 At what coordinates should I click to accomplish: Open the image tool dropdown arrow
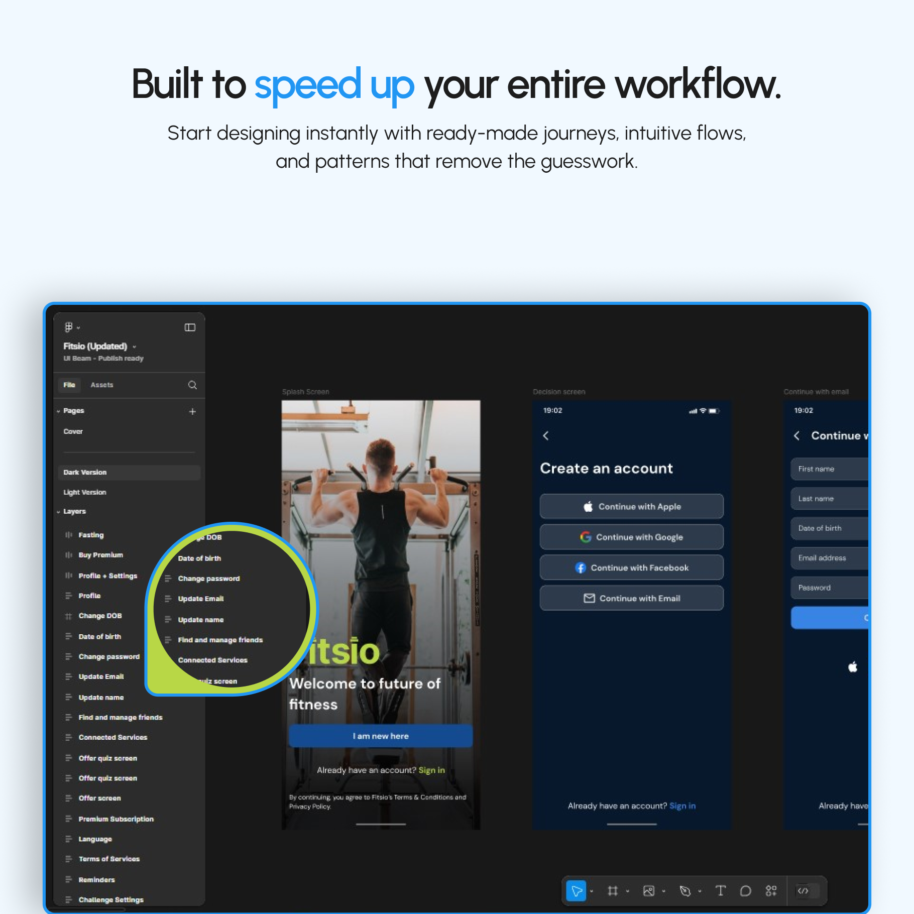coord(664,891)
